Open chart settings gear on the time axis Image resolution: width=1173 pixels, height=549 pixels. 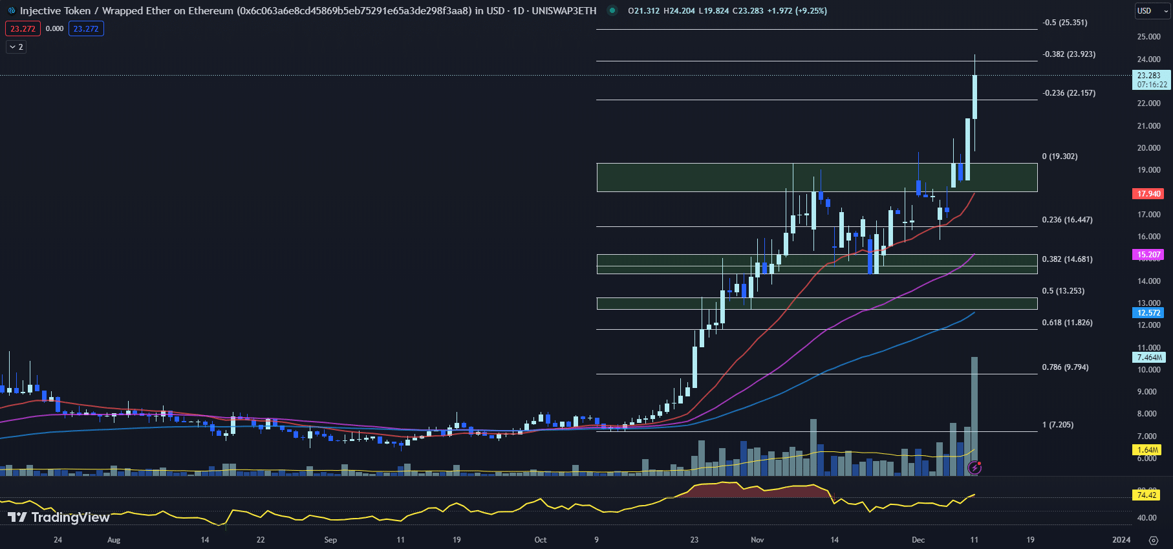(1153, 540)
